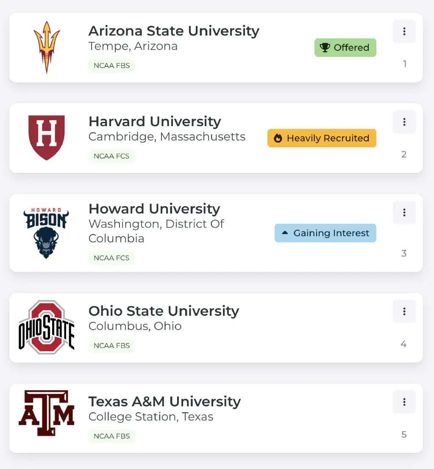Open Ohio State's three-dot options menu

[404, 312]
